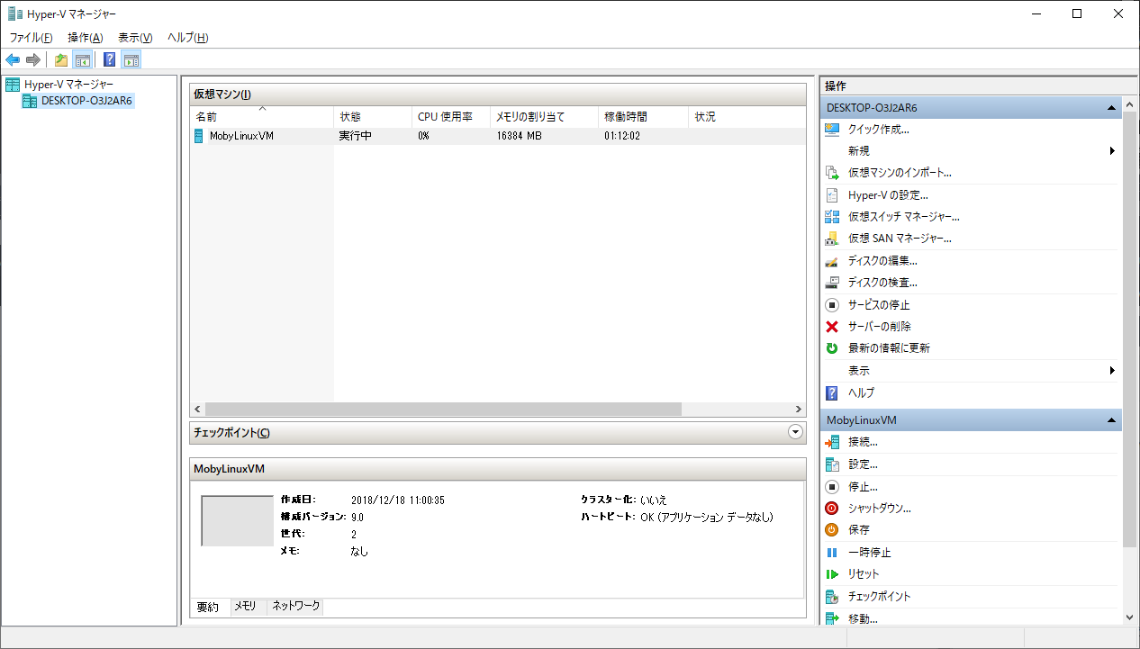This screenshot has height=649, width=1140.
Task: Click the actions pane scrollbar up arrow
Action: click(1130, 104)
